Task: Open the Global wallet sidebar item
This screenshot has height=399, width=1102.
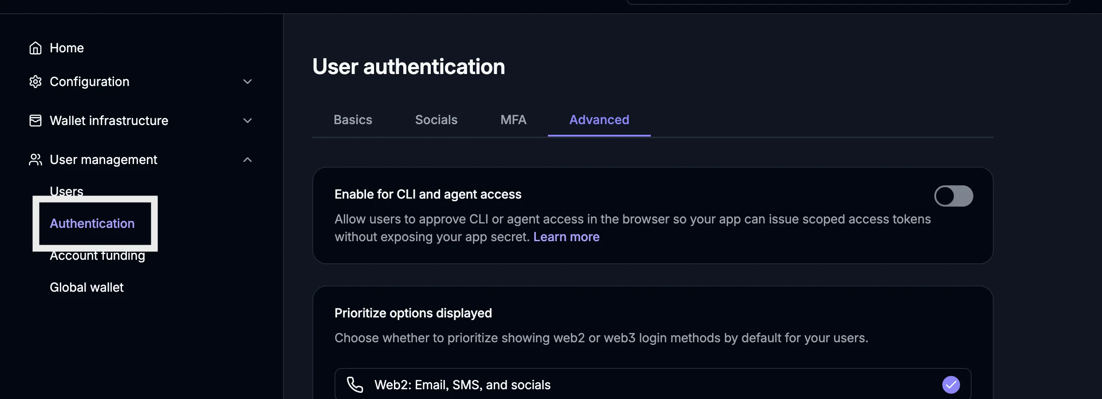Action: (87, 287)
